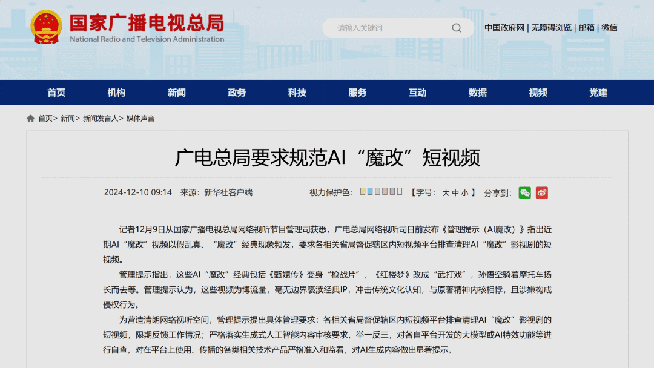Open the 服务 navigation menu
The image size is (654, 368).
click(x=357, y=93)
